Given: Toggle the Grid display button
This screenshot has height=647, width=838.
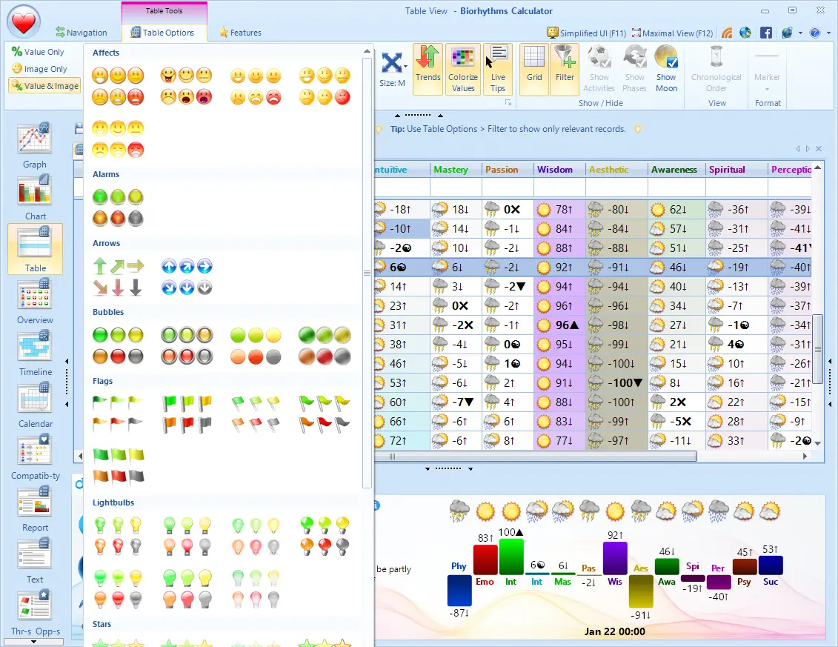Looking at the screenshot, I should [x=534, y=69].
